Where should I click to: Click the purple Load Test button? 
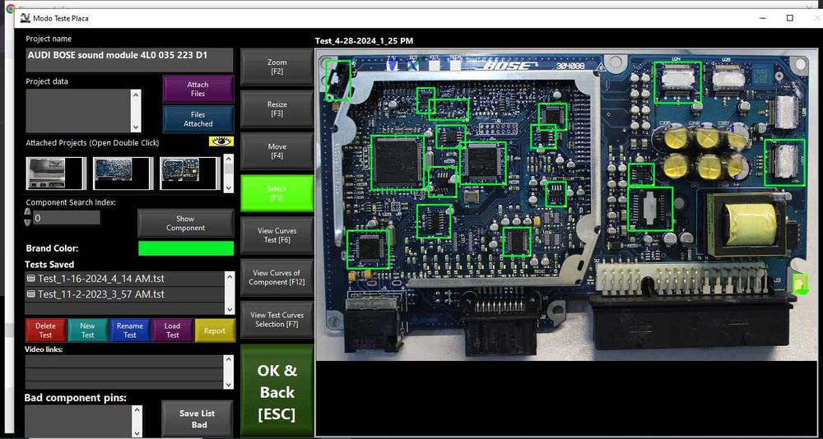coord(172,330)
